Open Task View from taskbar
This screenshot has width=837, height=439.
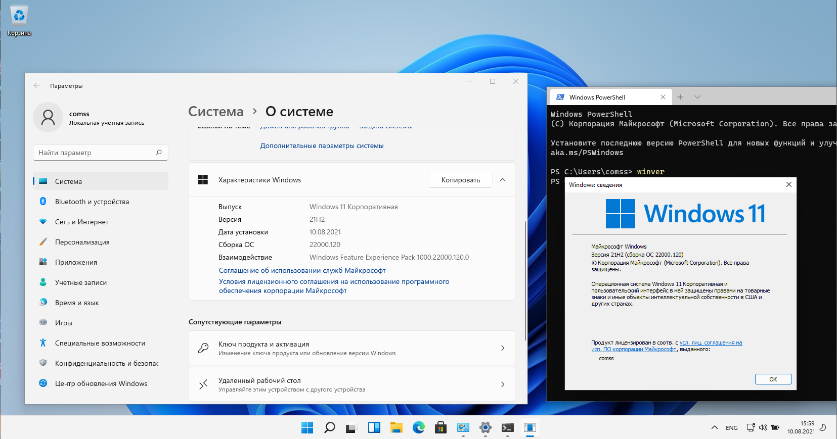tap(351, 428)
